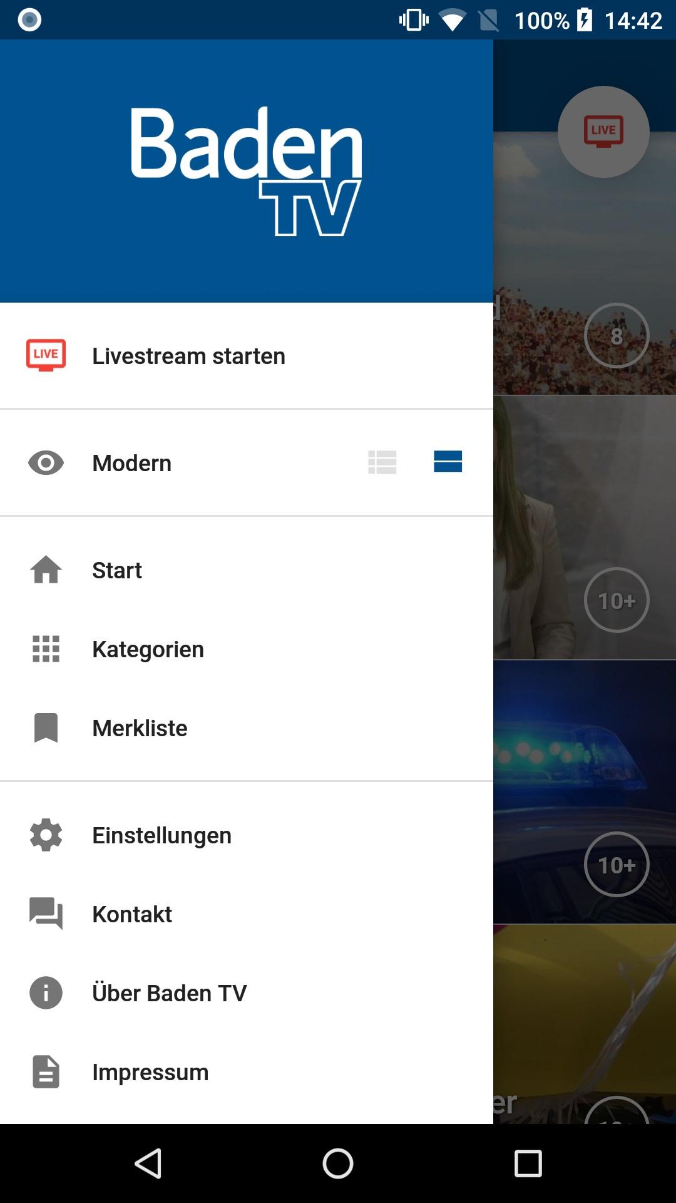Screen dimensions: 676x1203
Task: Tap the vibrate mode status icon
Action: [414, 20]
